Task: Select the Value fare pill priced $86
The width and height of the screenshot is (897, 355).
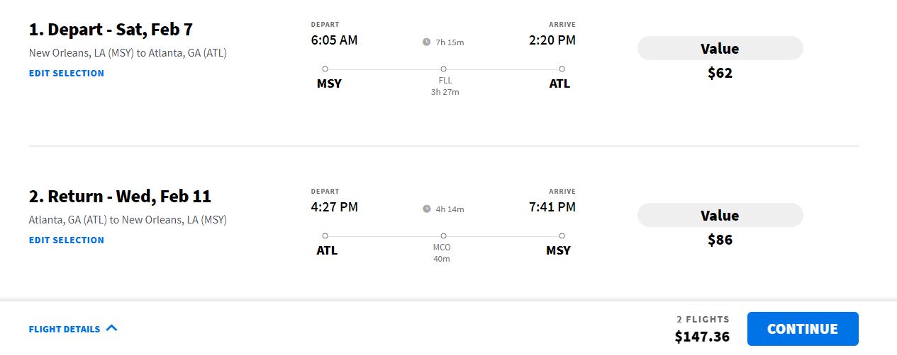Action: (720, 216)
